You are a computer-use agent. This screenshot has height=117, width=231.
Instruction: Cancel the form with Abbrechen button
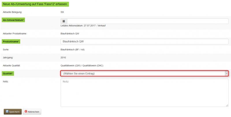coord(32,112)
